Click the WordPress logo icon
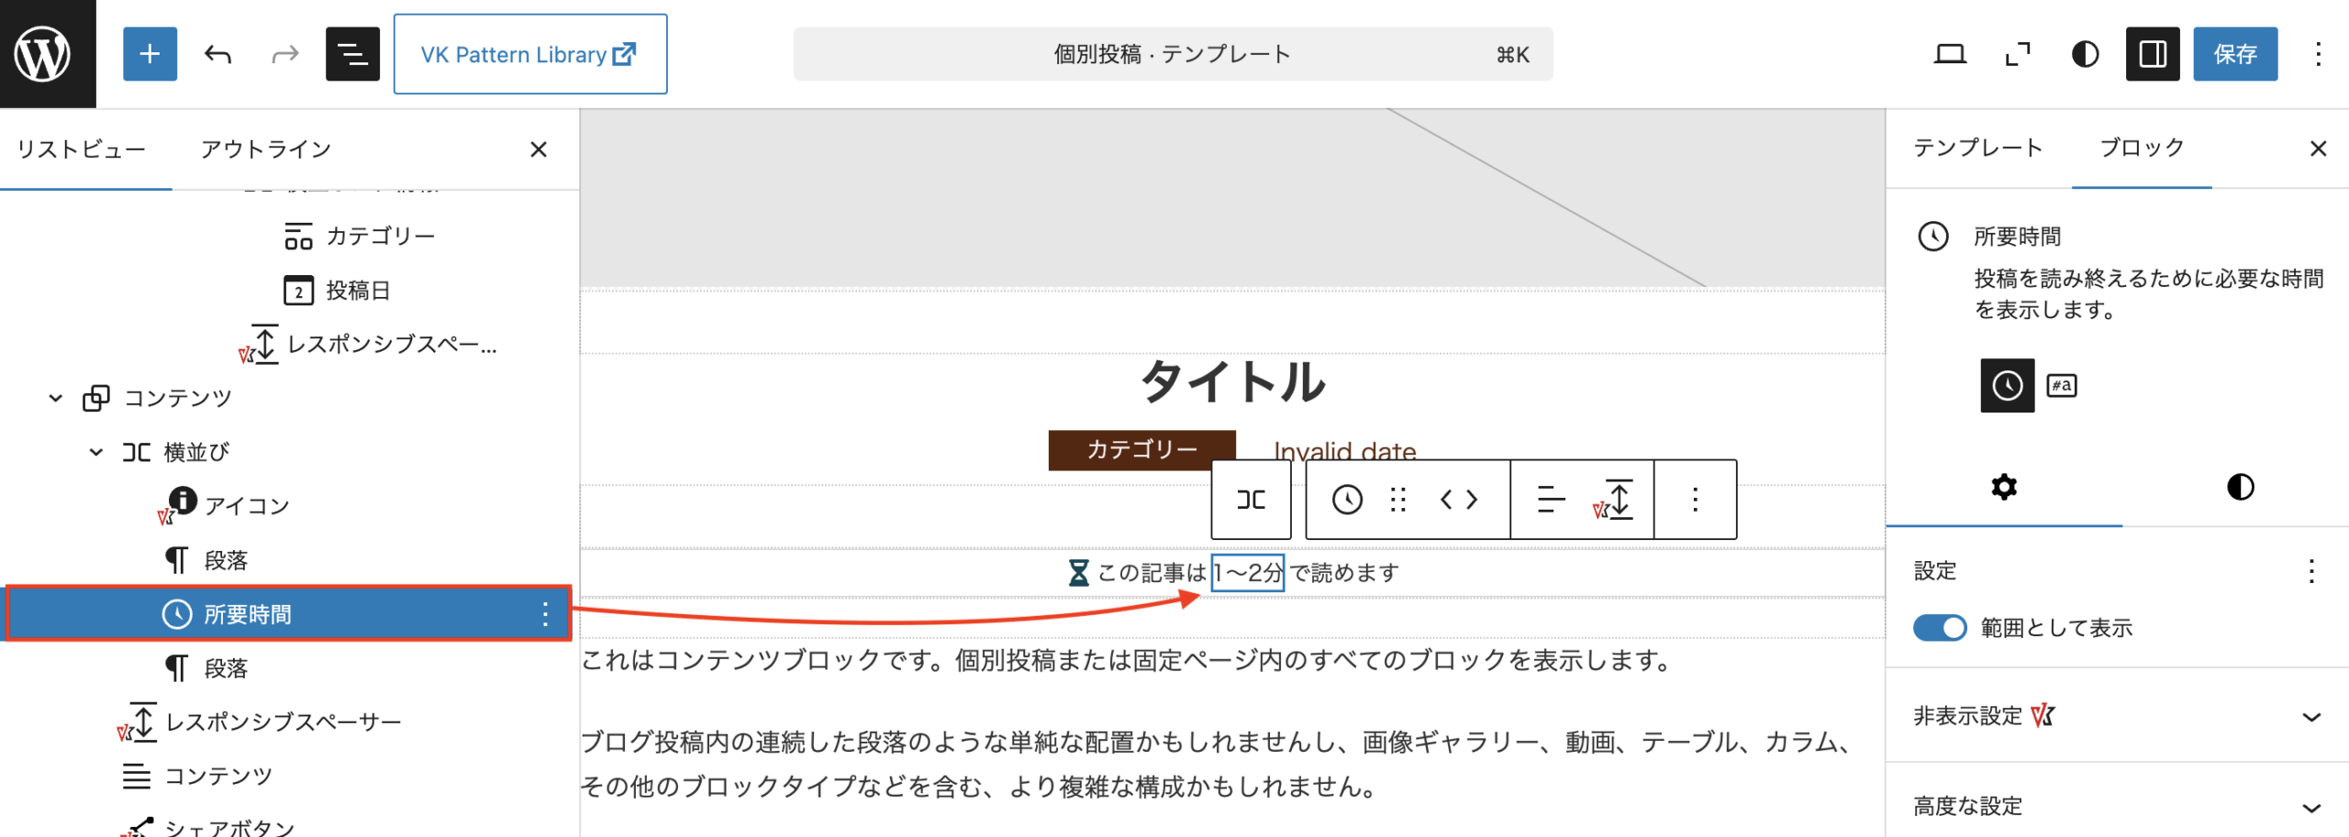 coord(42,54)
